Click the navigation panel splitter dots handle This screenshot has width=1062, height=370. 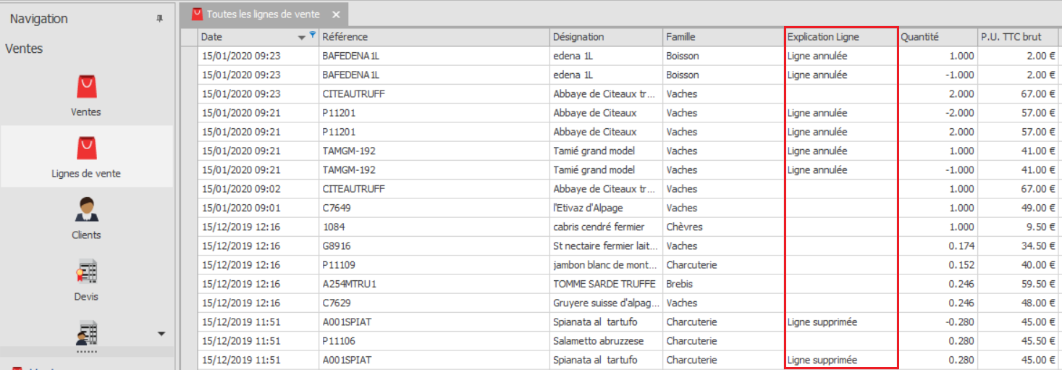87,351
